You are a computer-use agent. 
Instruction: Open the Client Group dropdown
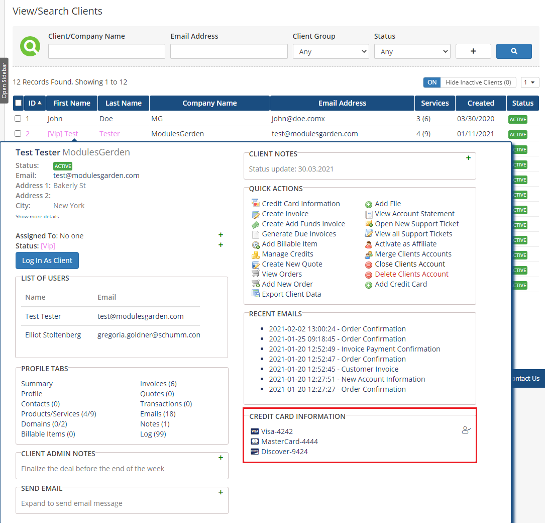pyautogui.click(x=331, y=51)
